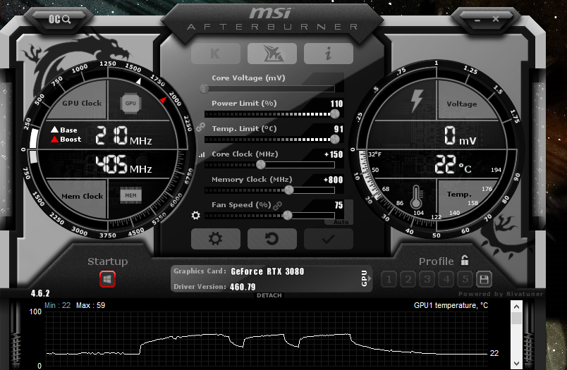Click the Power Limit value 110
Viewport: 567px width, 370px height.
pyautogui.click(x=336, y=104)
